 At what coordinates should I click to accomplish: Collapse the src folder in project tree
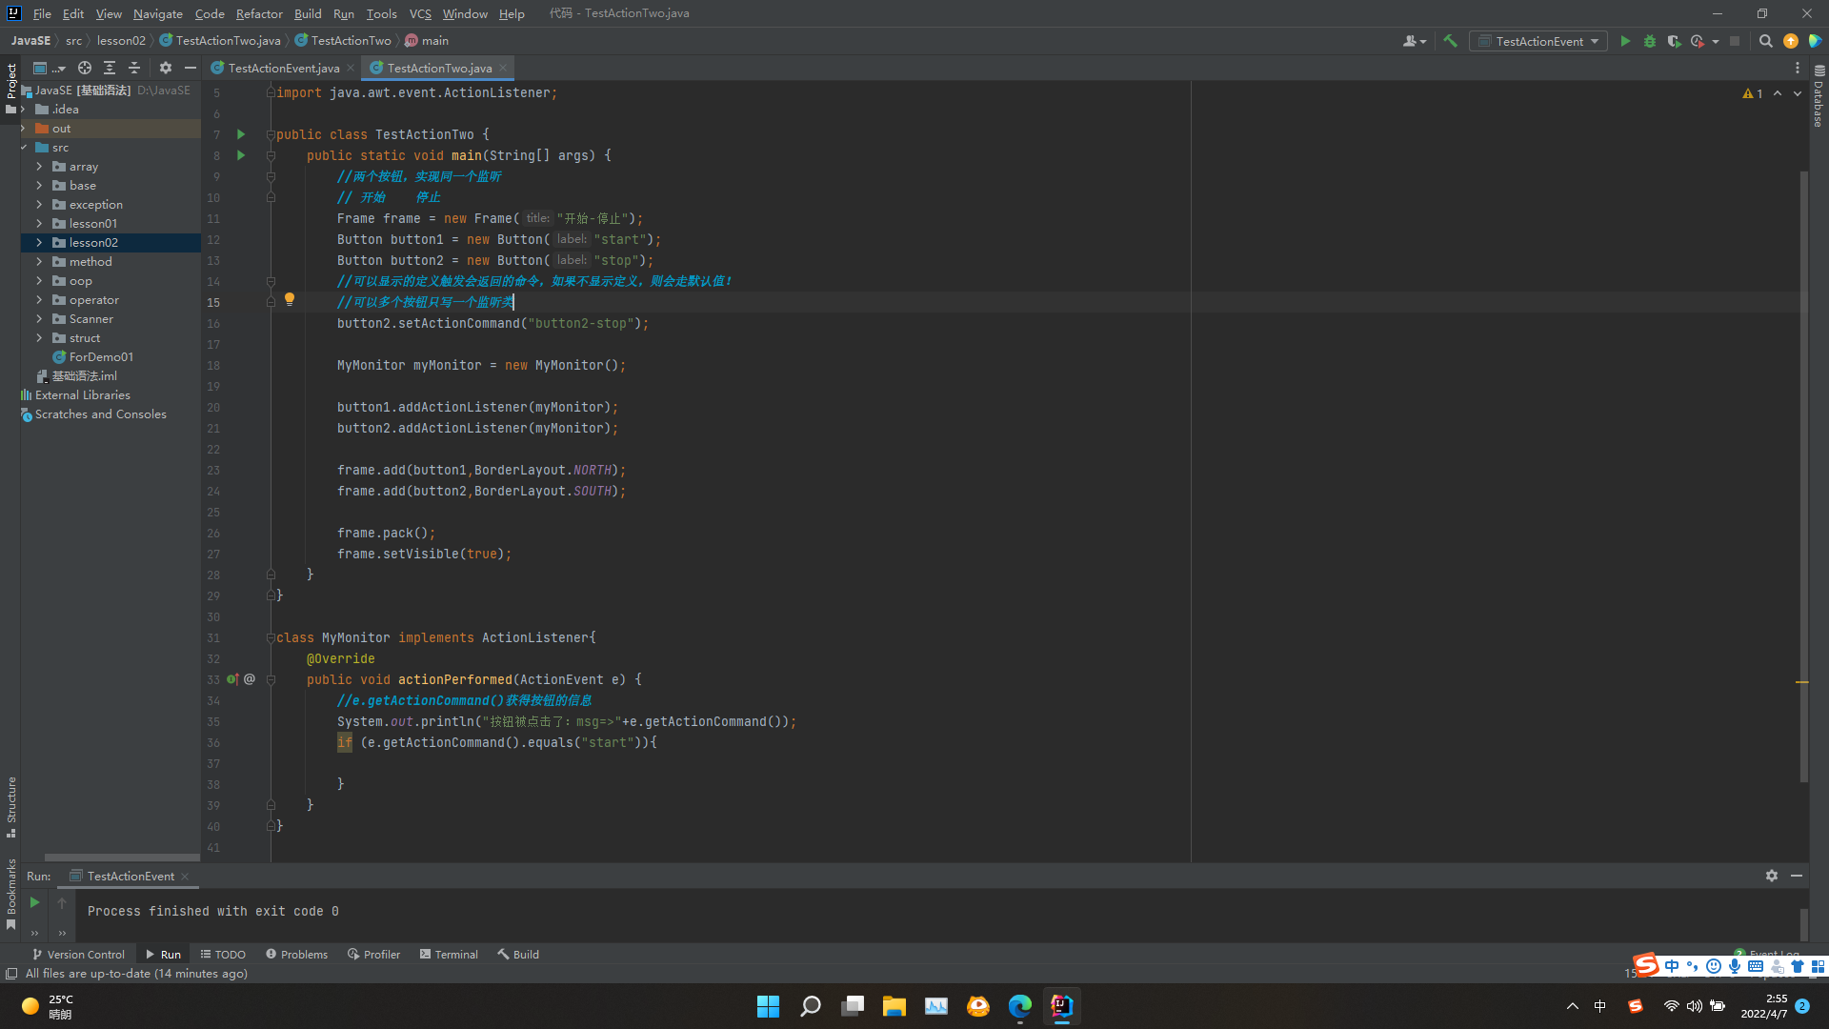point(24,148)
